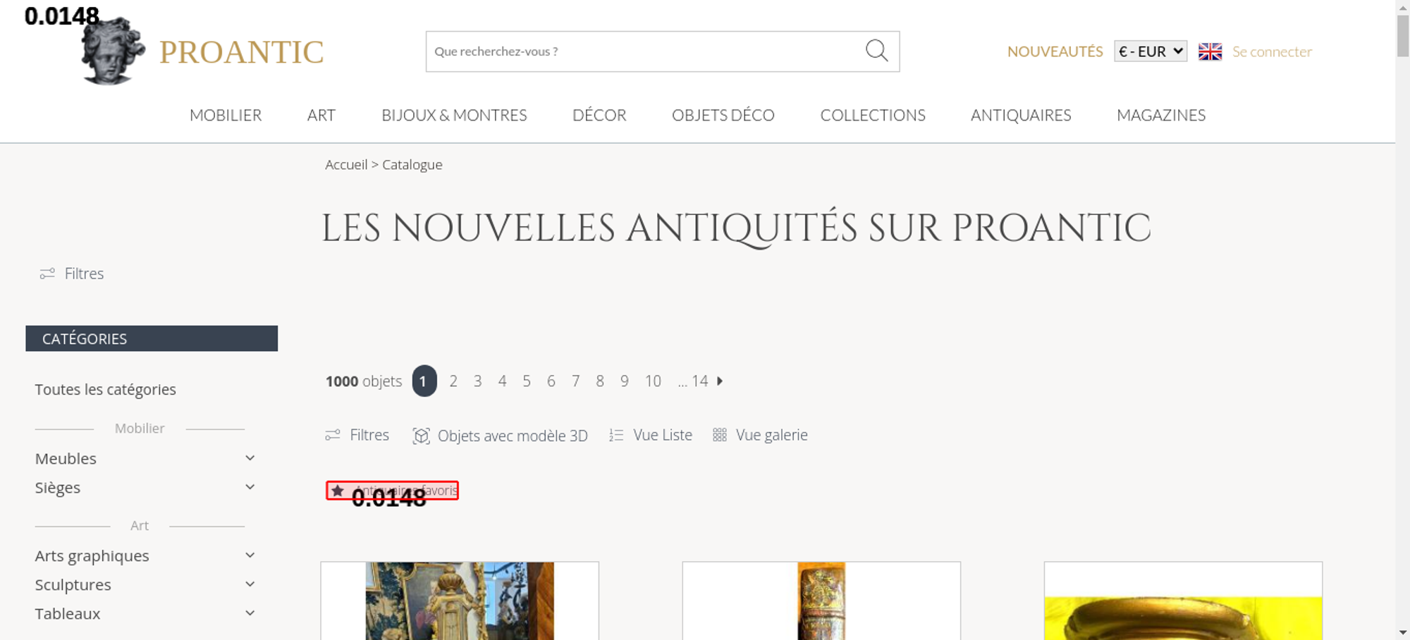This screenshot has width=1410, height=640.
Task: Click the next page arrow in pagination
Action: (720, 381)
